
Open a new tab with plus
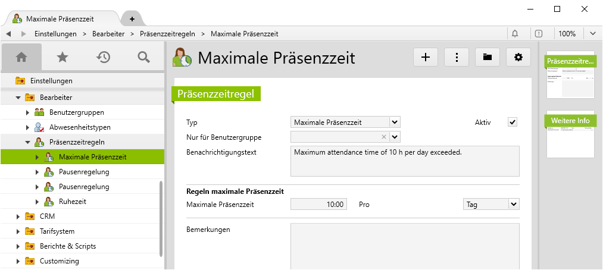(x=132, y=19)
